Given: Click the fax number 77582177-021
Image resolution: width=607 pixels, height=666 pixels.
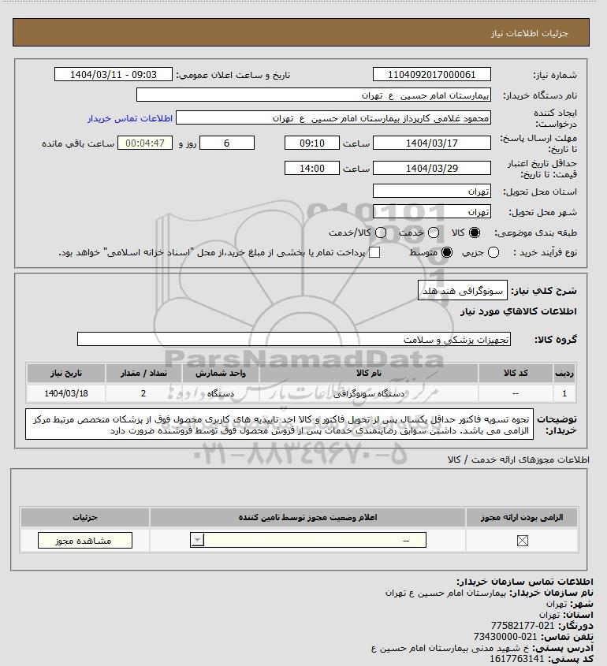Looking at the screenshot, I should (522, 626).
